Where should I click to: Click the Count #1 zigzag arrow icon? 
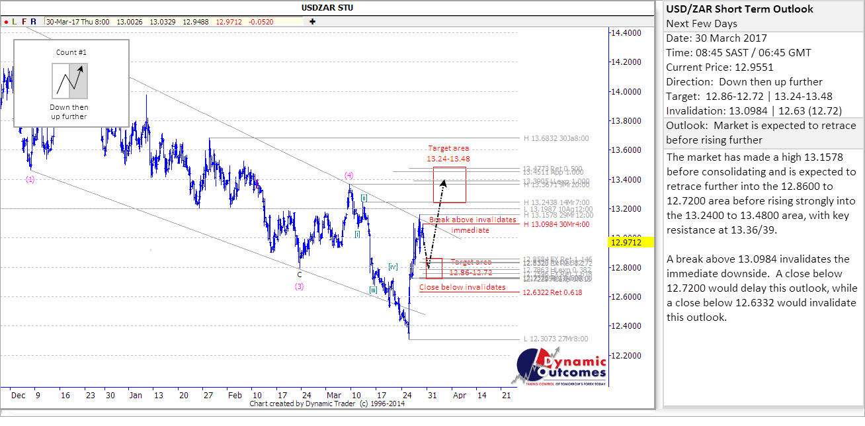click(x=69, y=81)
